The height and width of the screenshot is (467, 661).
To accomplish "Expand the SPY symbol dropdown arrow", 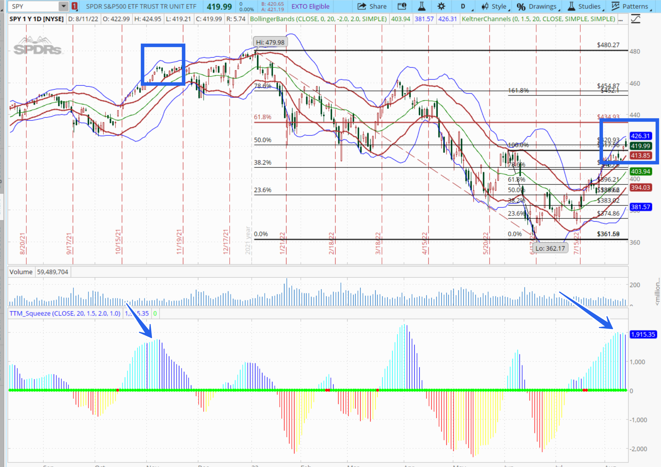I will 63,6.
